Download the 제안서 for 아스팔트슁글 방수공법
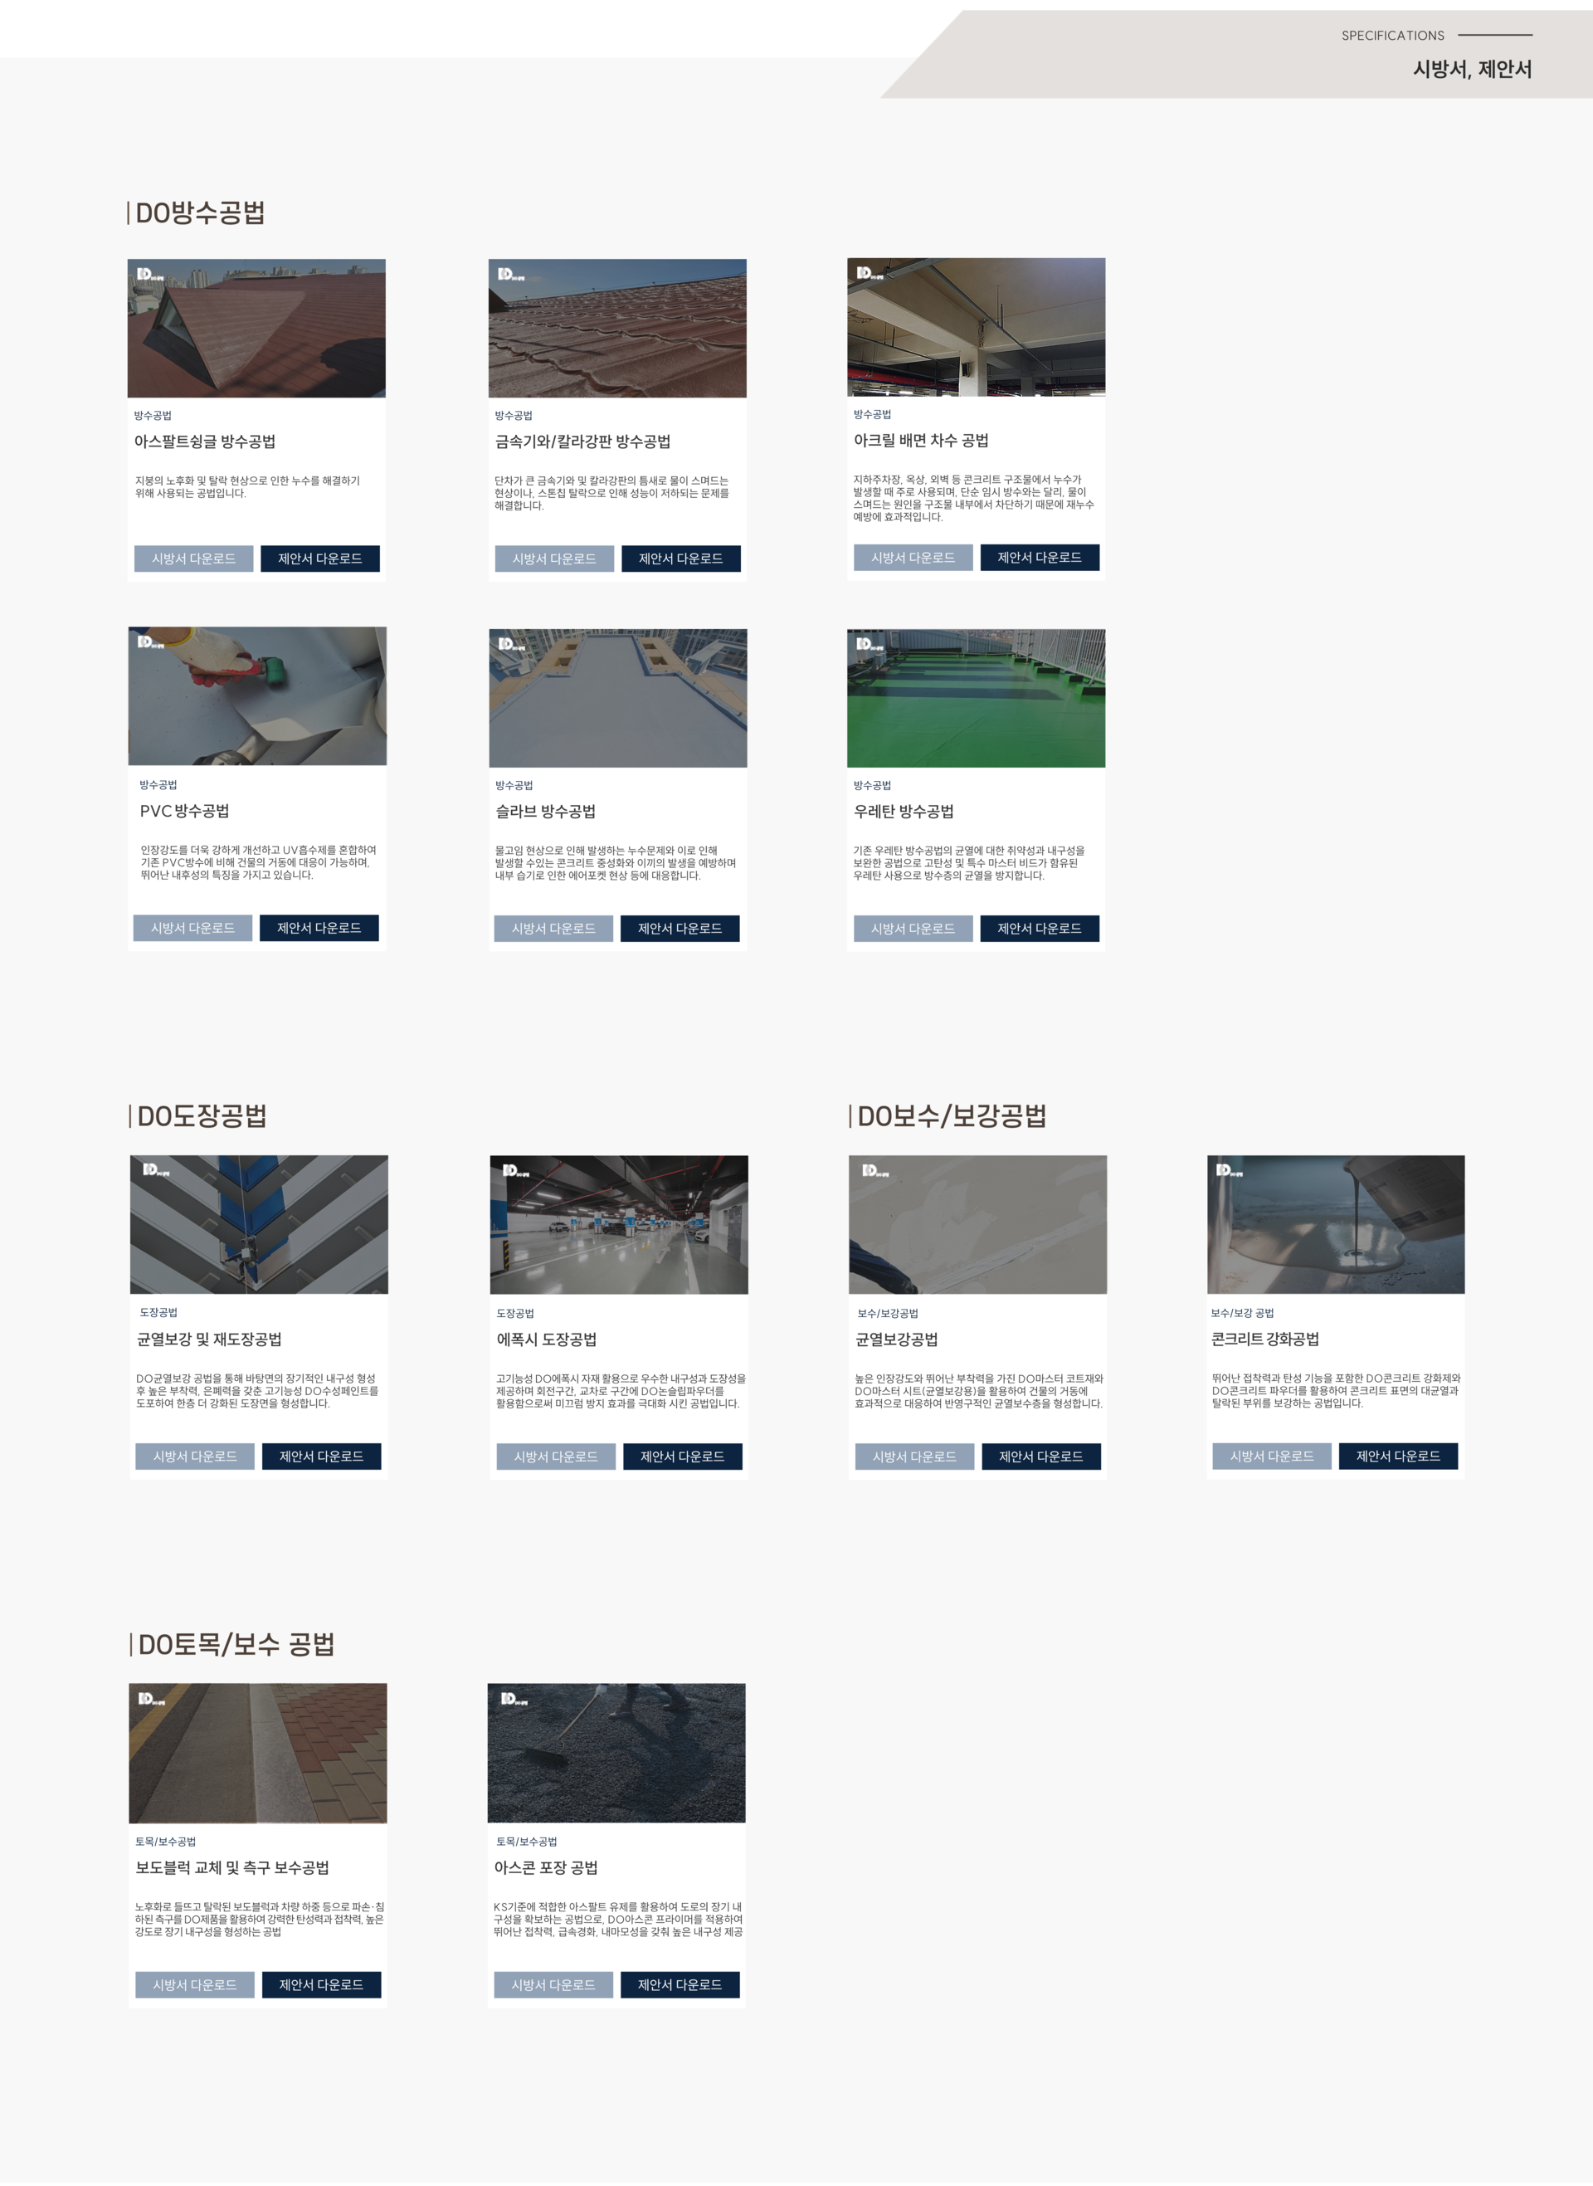The image size is (1593, 2186). [x=320, y=559]
